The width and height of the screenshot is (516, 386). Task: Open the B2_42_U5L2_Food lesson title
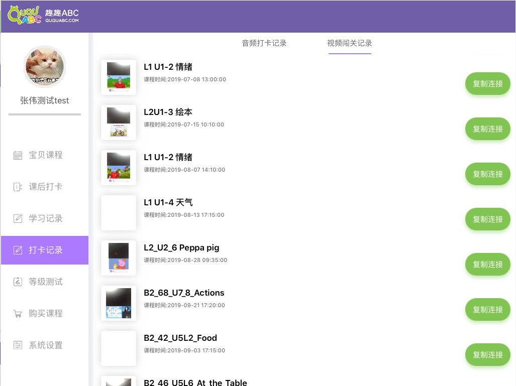(180, 338)
